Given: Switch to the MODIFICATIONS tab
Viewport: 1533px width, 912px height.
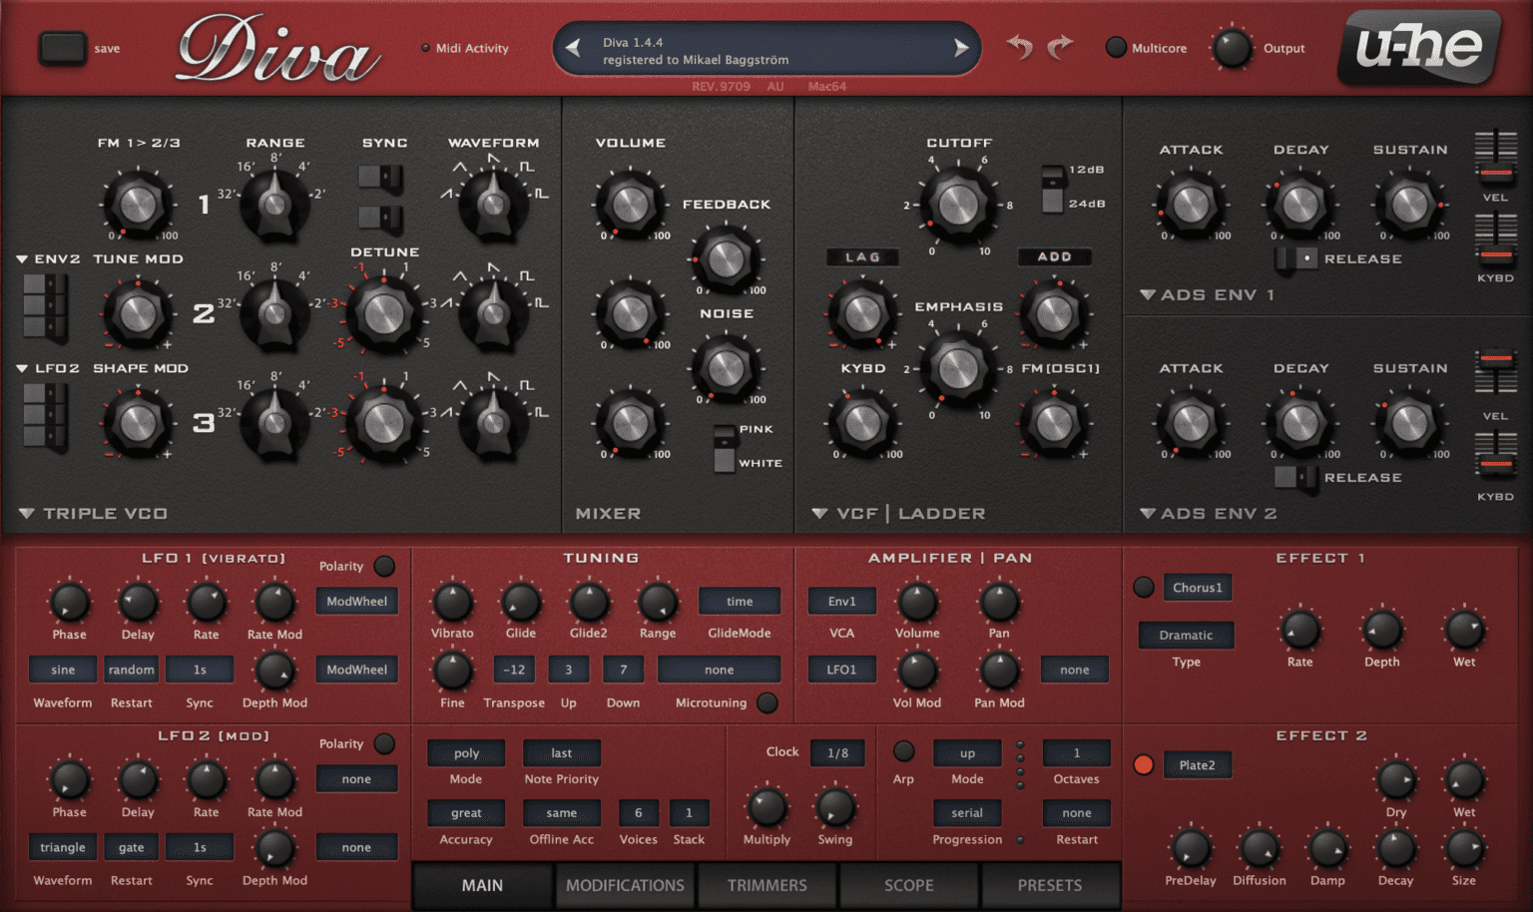Looking at the screenshot, I should [625, 885].
